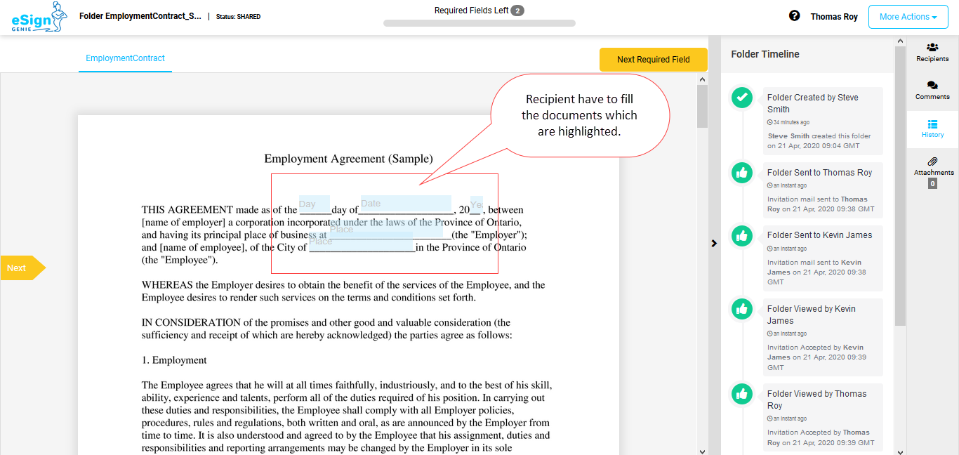Click the document vertical scrollbar
Viewport: 959px width, 455px height.
pos(702,107)
